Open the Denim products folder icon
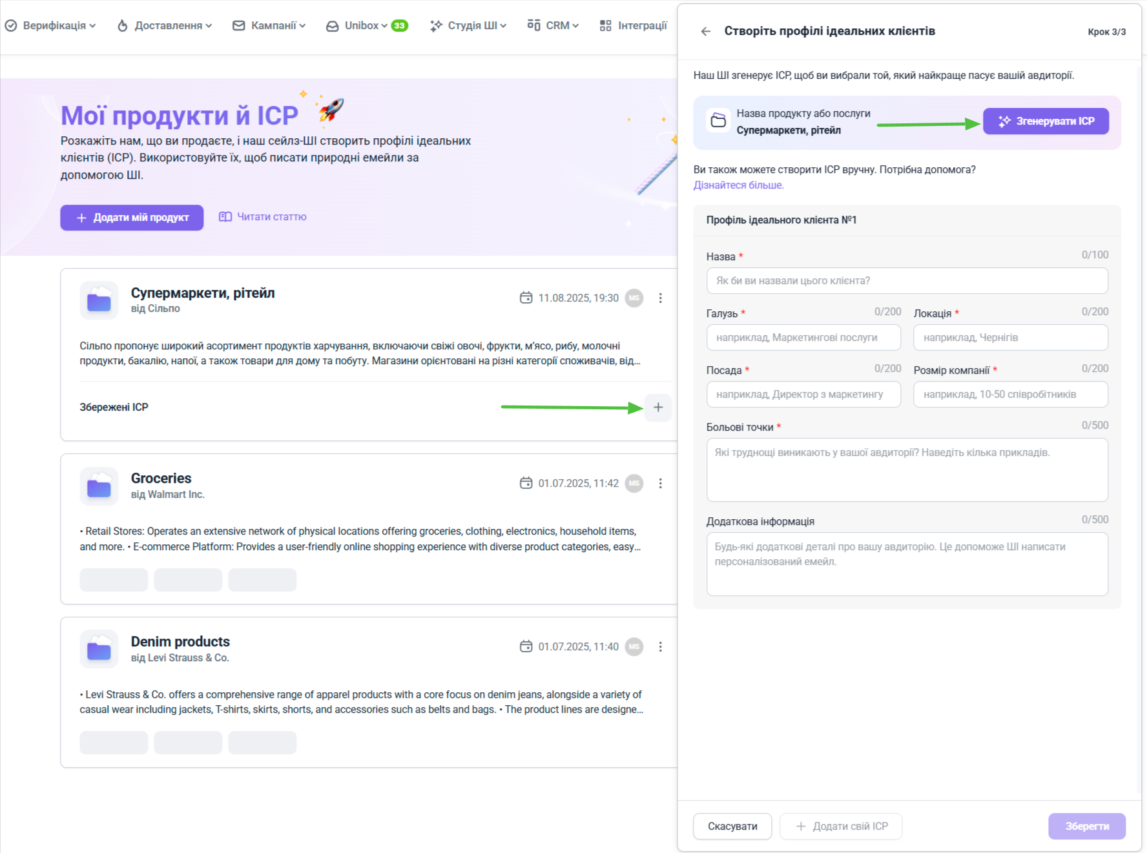Screen dimensions: 1147x853 tap(99, 649)
